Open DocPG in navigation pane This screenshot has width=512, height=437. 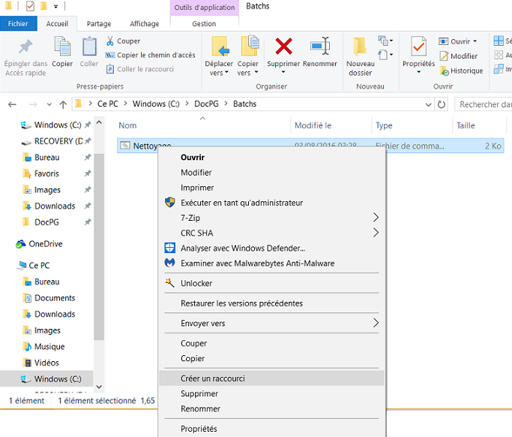46,222
